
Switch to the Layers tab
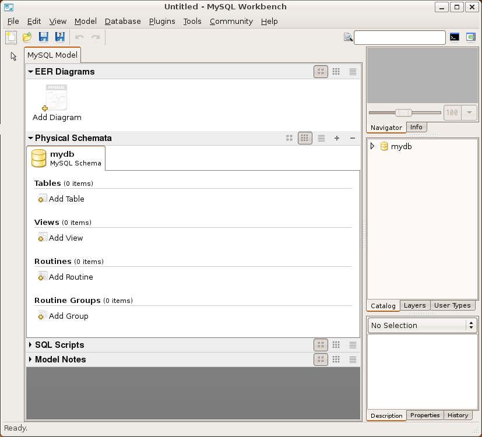tap(414, 305)
